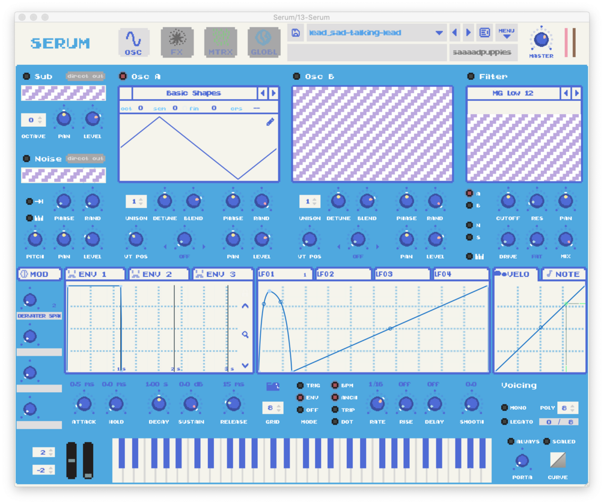Click envelope zoom down chevron

tap(245, 365)
